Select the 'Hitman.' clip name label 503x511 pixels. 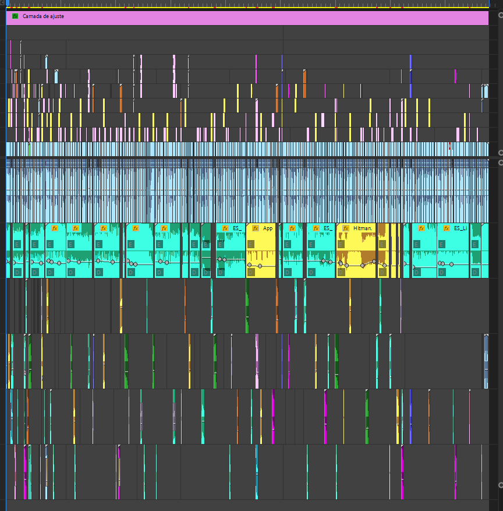click(363, 228)
